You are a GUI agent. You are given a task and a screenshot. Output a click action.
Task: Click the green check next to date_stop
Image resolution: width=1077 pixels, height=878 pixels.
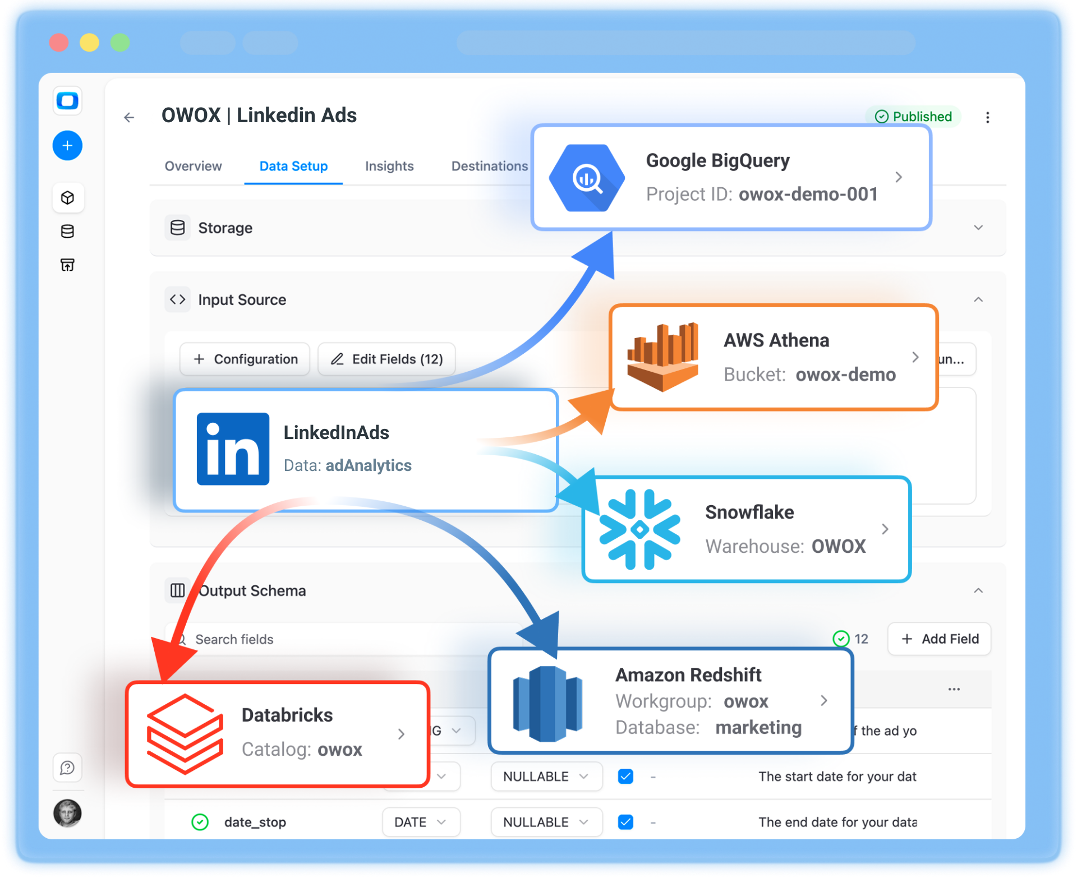click(x=199, y=822)
